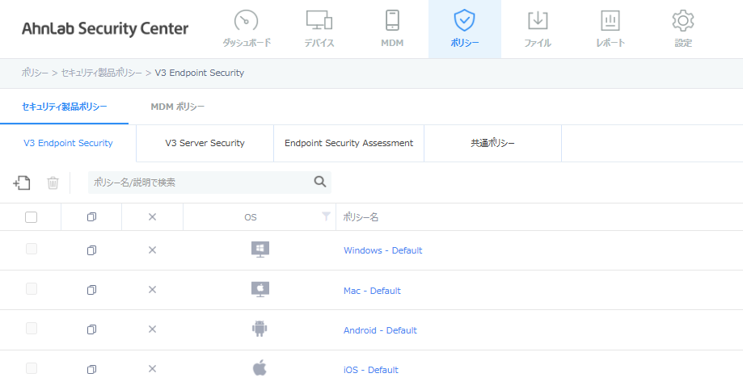Tick the iOS - Default row checkbox
Screen dimensions: 743x386
point(32,368)
